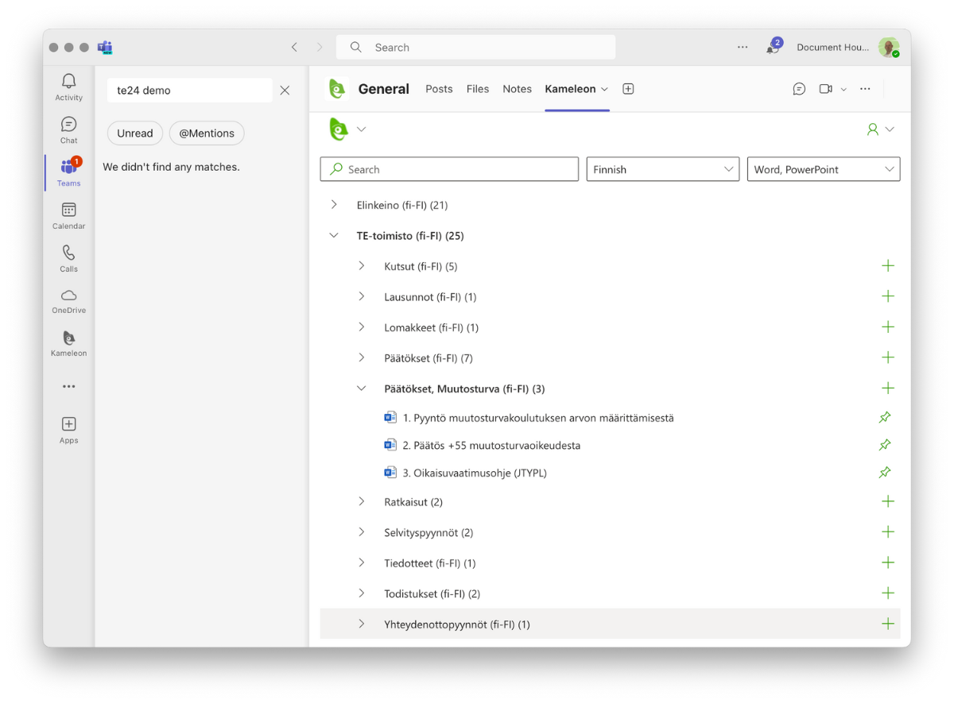This screenshot has width=954, height=715.
Task: Add item to Todistukset folder
Action: (888, 593)
